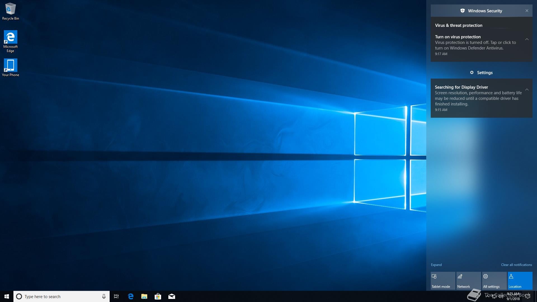
Task: Open All settings quick action
Action: coord(494,281)
